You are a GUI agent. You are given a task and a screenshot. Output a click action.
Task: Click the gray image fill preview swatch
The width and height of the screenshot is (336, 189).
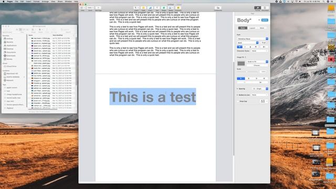pos(241,64)
